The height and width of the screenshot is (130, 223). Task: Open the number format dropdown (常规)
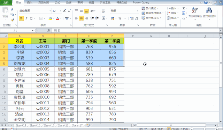point(137,11)
